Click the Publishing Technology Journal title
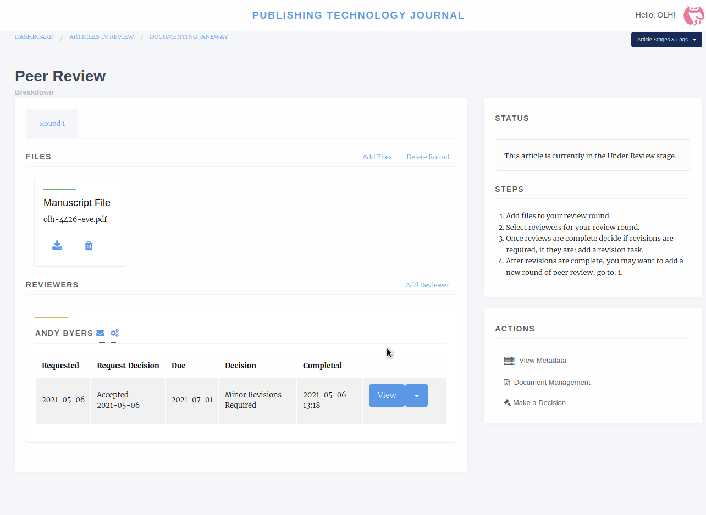This screenshot has width=706, height=515. (358, 15)
